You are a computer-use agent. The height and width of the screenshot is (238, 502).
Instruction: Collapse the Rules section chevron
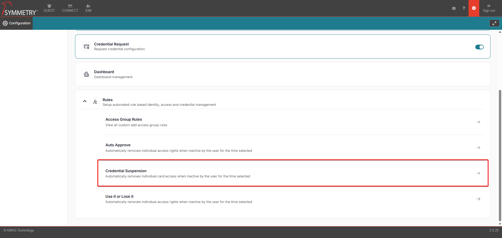click(x=85, y=101)
